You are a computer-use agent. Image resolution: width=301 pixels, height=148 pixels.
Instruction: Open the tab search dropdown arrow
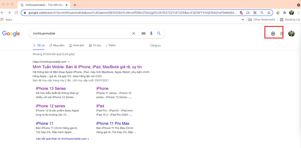pyautogui.click(x=298, y=5)
